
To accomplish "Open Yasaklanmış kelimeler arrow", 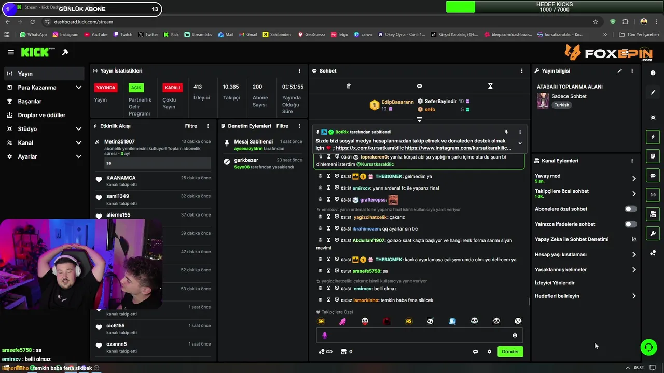I will (x=633, y=270).
